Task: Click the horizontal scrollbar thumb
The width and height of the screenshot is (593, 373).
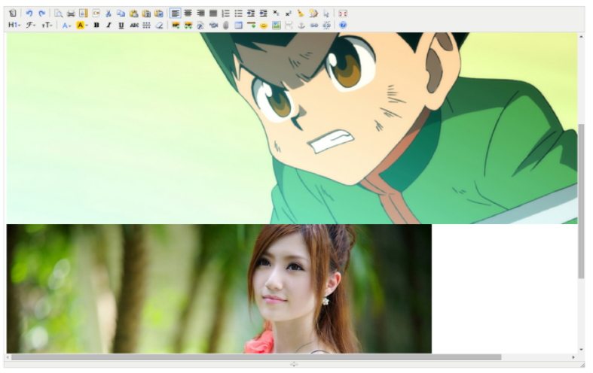Action: coord(256,357)
